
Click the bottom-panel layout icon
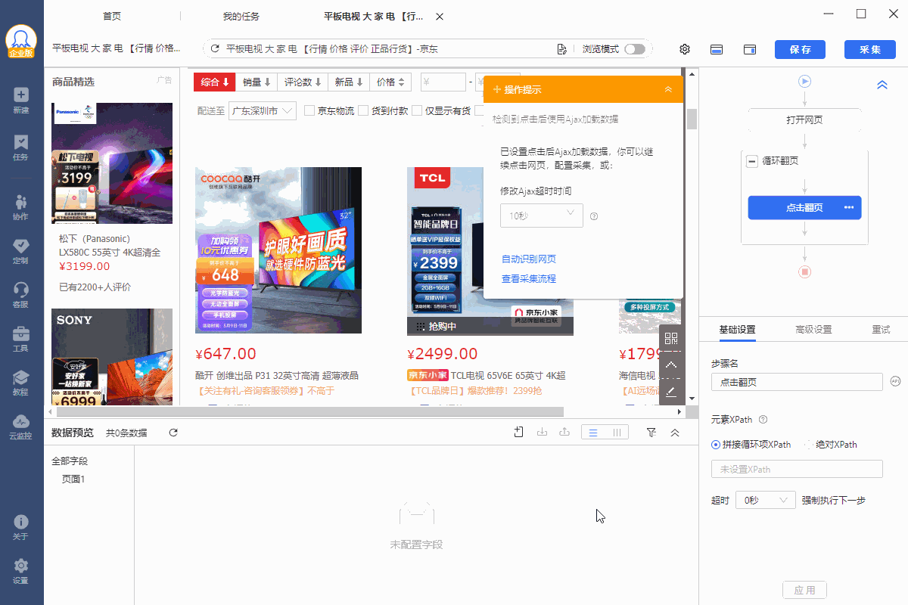tap(717, 49)
